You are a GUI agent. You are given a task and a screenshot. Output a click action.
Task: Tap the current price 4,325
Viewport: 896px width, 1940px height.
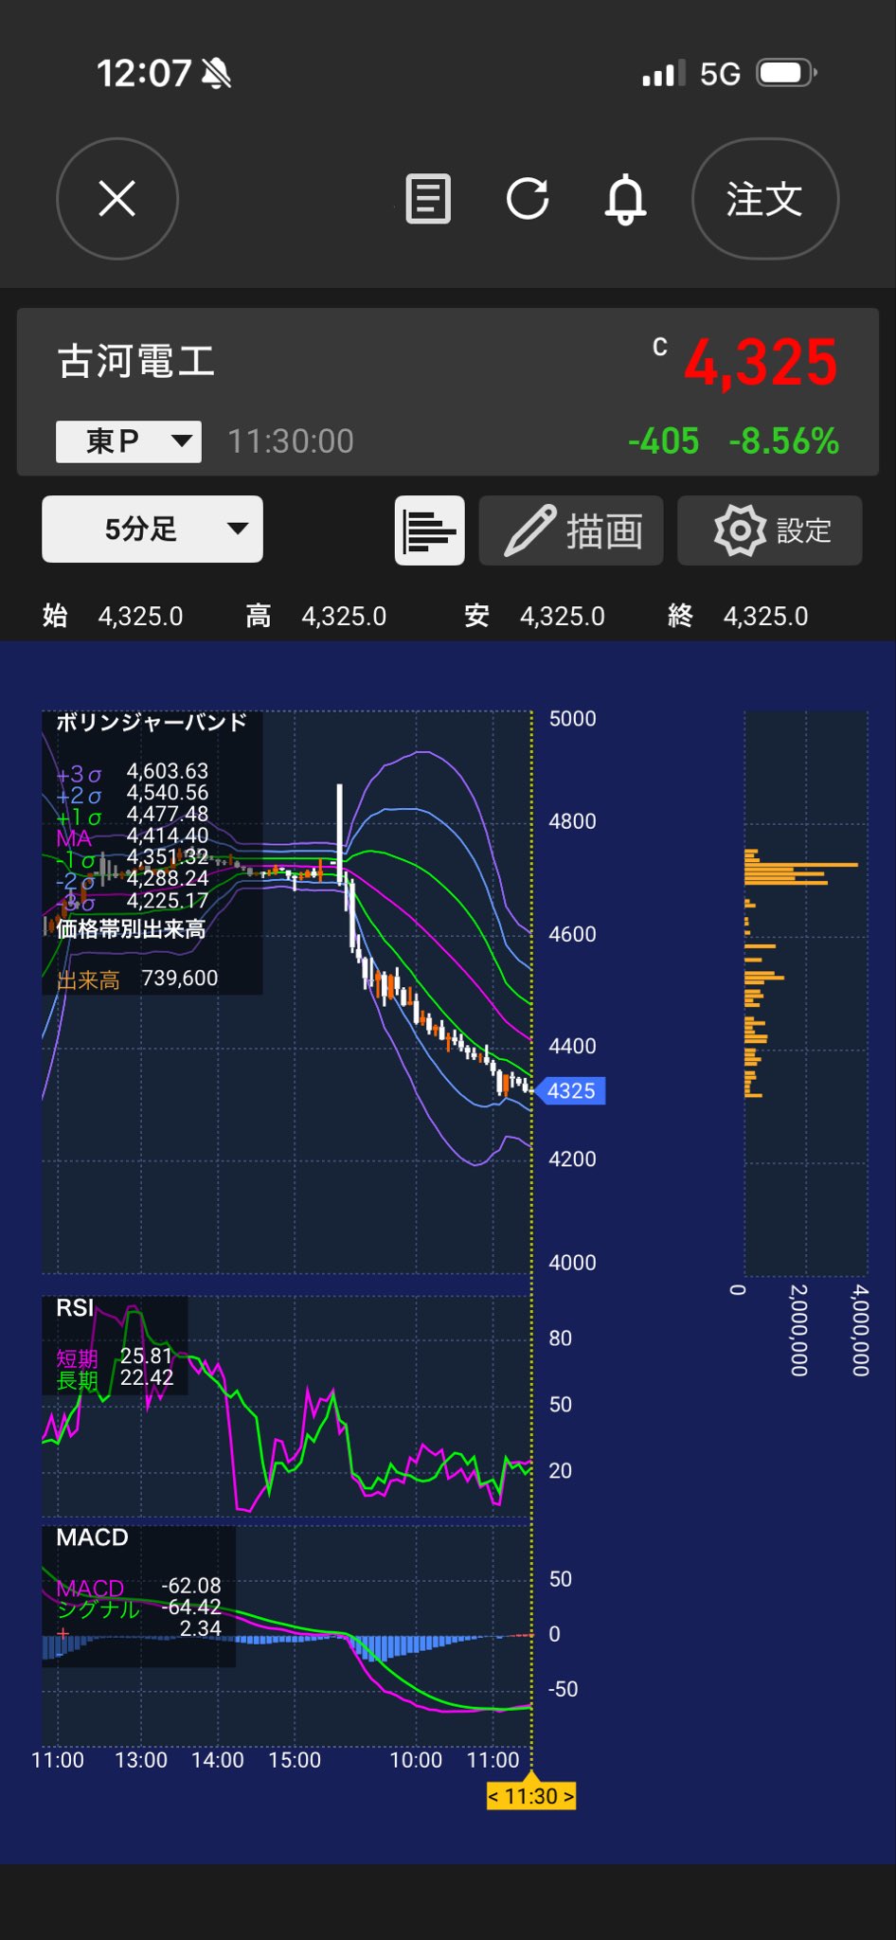[x=761, y=363]
